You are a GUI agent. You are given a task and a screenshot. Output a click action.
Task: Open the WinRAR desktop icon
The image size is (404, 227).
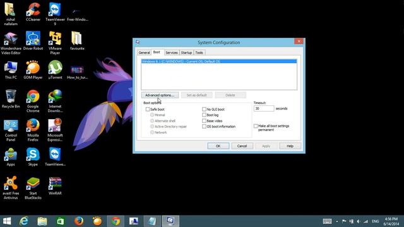(x=55, y=186)
